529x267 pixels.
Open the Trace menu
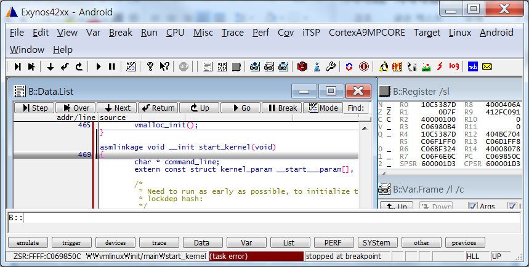(233, 33)
